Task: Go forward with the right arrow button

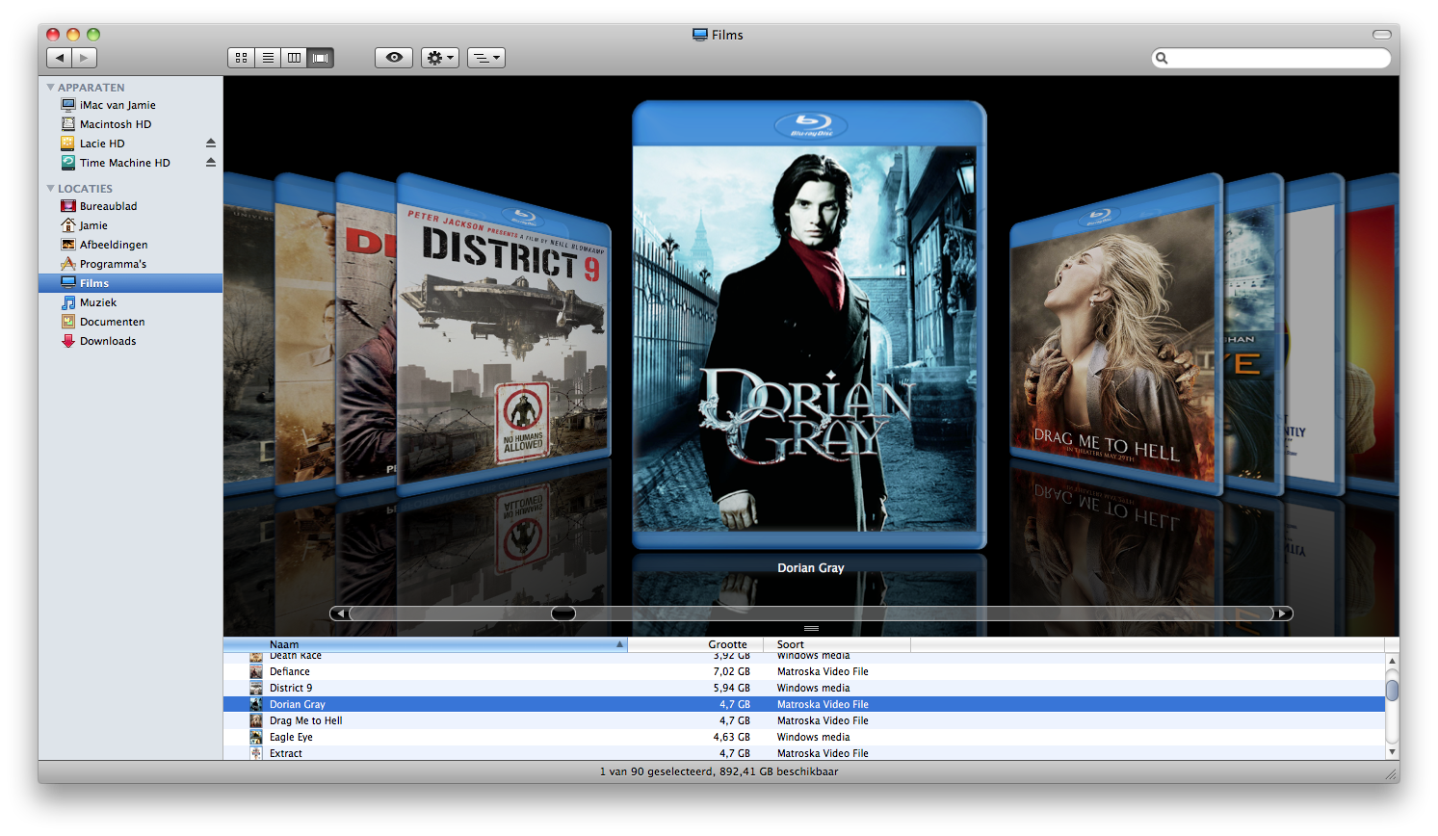Action: (x=85, y=58)
